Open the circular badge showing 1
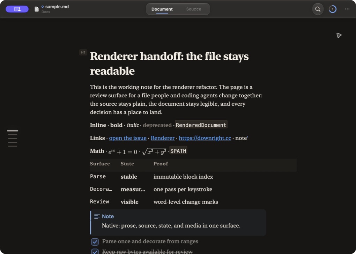Image resolution: width=356 pixels, height=254 pixels. coord(332,9)
